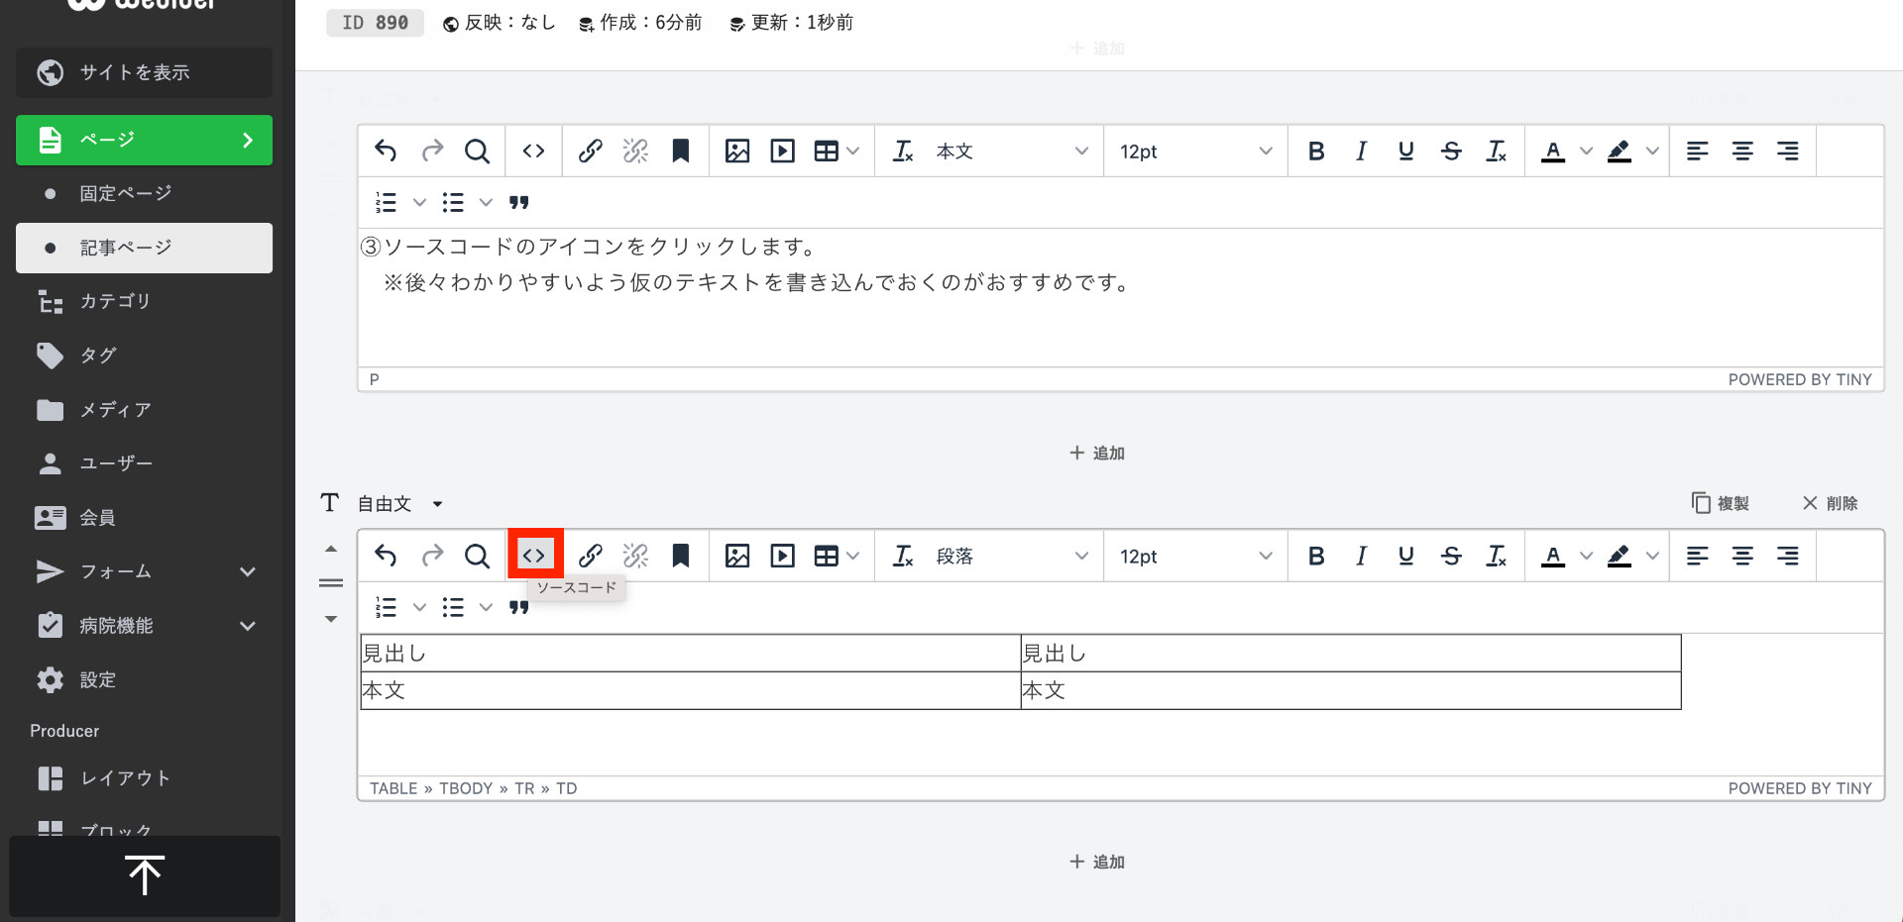Click the first 見出し table cell
The height and width of the screenshot is (922, 1903).
click(x=690, y=654)
